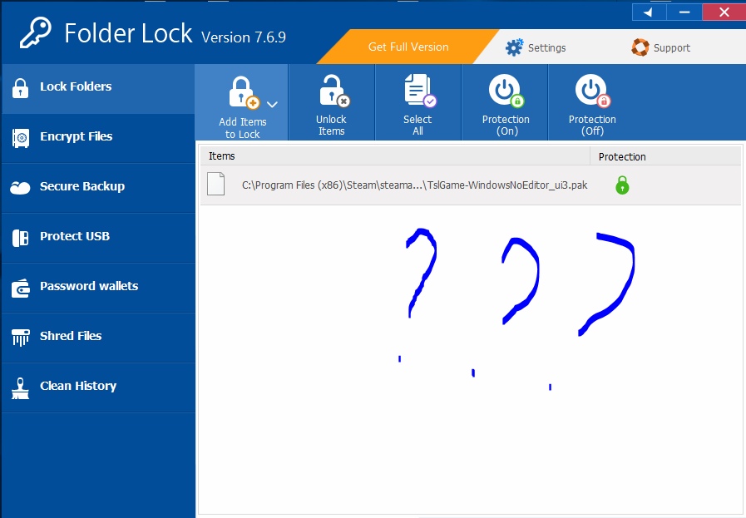The height and width of the screenshot is (518, 746).
Task: Click the safe icon beside Encrypt Files
Action: pyautogui.click(x=21, y=138)
